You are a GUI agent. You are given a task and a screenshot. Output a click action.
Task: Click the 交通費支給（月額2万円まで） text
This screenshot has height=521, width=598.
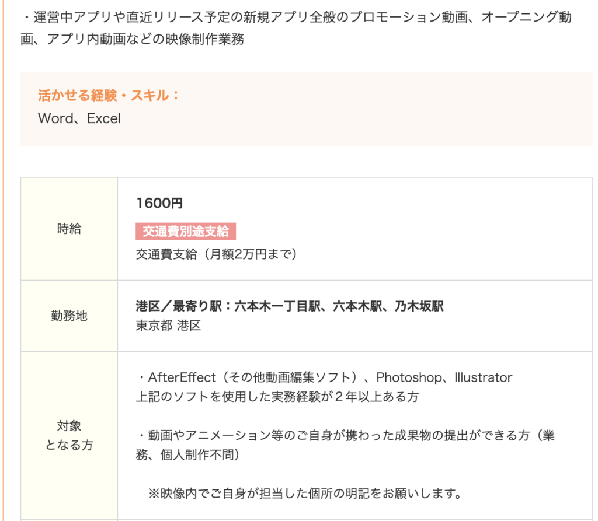click(x=216, y=254)
